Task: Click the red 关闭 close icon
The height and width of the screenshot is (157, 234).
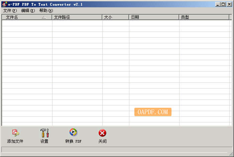Action: point(102,133)
